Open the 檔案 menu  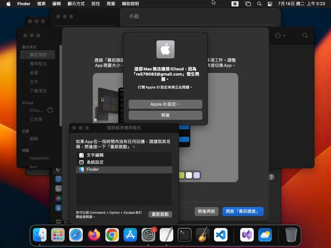pos(41,4)
